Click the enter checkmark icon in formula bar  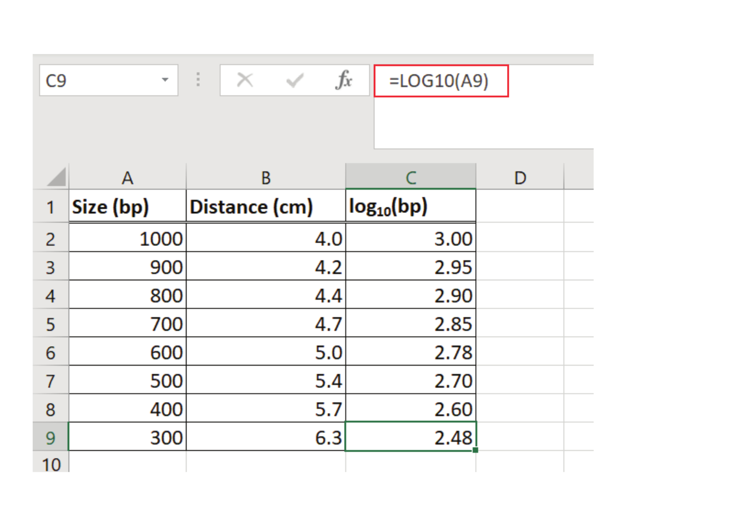[295, 80]
